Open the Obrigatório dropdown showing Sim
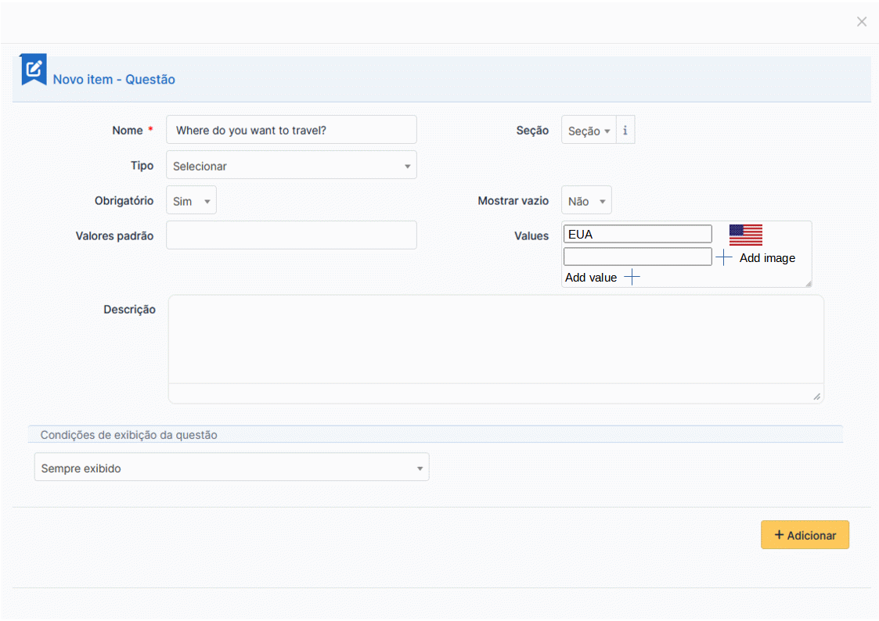 191,200
